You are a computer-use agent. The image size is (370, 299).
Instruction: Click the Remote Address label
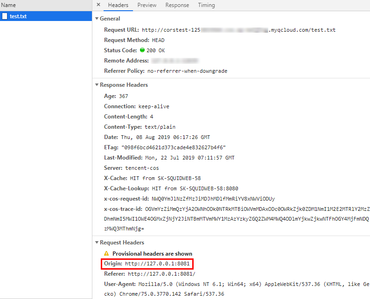pyautogui.click(x=126, y=61)
